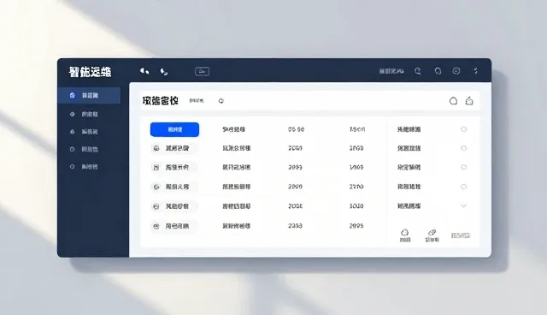Open notifications with the bell icon in the page header
The image size is (547, 315).
(453, 101)
